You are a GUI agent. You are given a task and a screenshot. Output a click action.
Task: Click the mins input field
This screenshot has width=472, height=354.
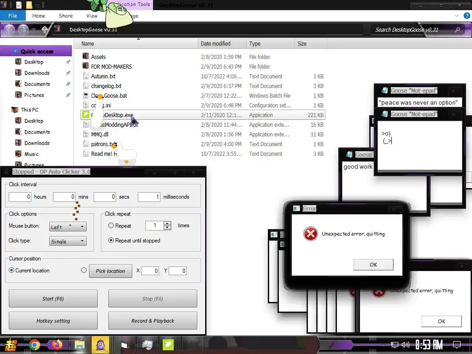(64, 197)
